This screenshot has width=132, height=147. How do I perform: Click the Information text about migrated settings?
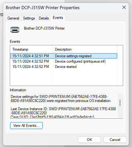(x=61, y=99)
